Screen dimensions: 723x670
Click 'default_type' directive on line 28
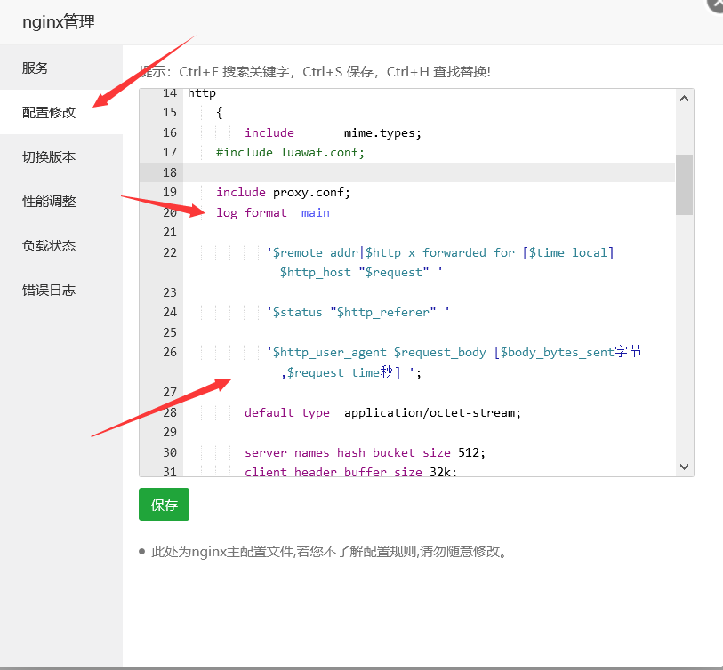coord(287,412)
